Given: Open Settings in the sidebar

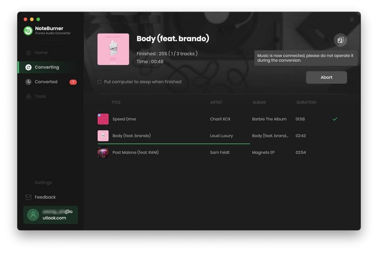Looking at the screenshot, I should [43, 183].
